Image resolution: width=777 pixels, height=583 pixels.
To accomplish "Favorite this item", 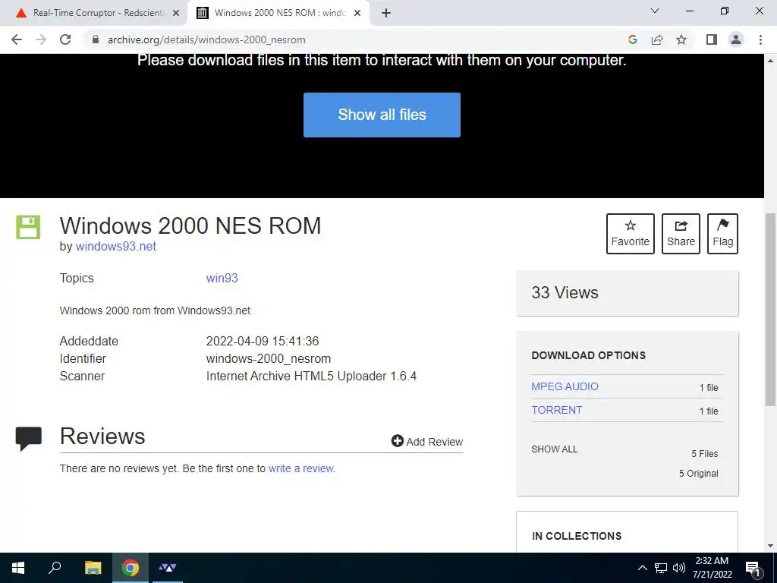I will tap(631, 234).
